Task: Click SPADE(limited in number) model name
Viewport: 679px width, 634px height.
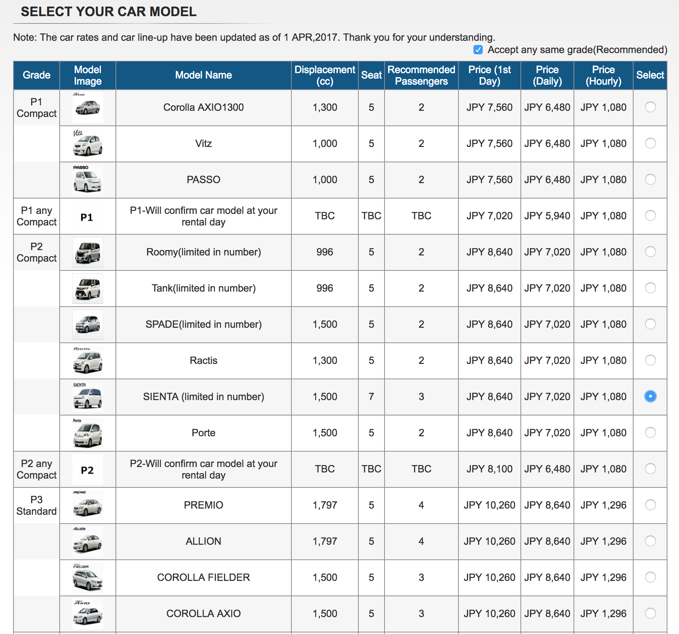Action: 204,324
